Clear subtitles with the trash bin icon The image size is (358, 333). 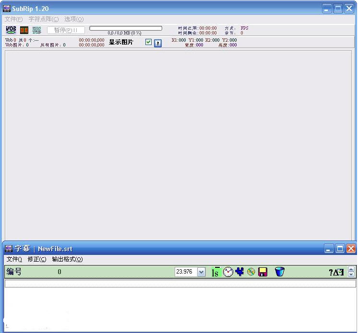tap(280, 272)
